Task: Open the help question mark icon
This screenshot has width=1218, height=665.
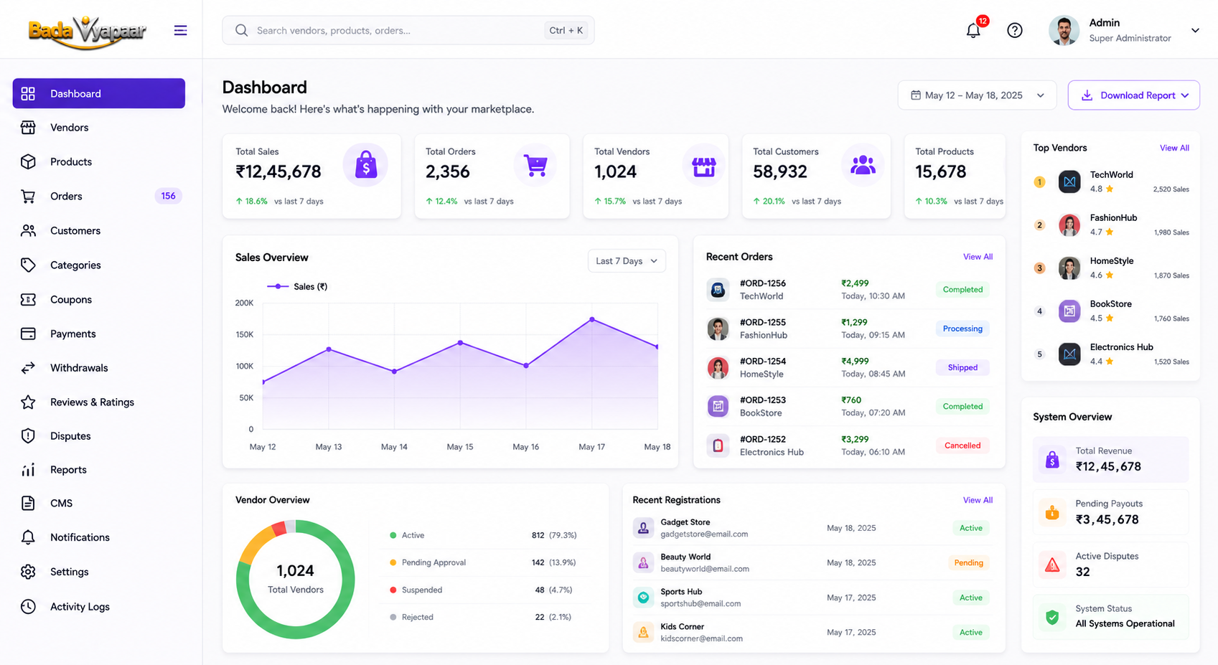Action: coord(1014,30)
